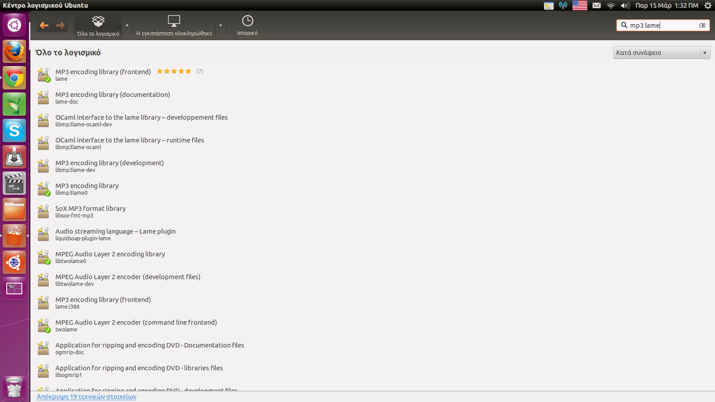This screenshot has width=715, height=402.
Task: Select the SoX MP3 format library entry
Action: tap(90, 211)
